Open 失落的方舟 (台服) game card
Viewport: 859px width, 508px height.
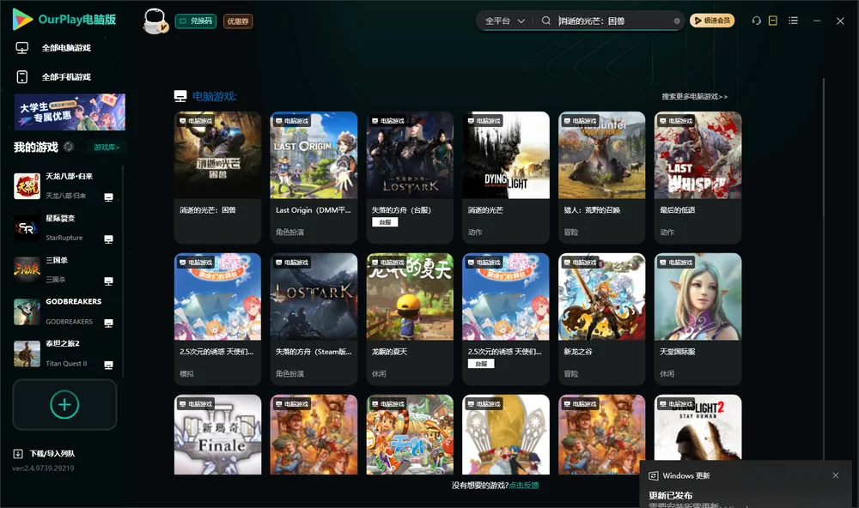click(410, 178)
